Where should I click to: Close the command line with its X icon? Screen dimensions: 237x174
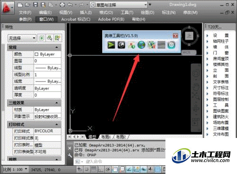pos(70,148)
